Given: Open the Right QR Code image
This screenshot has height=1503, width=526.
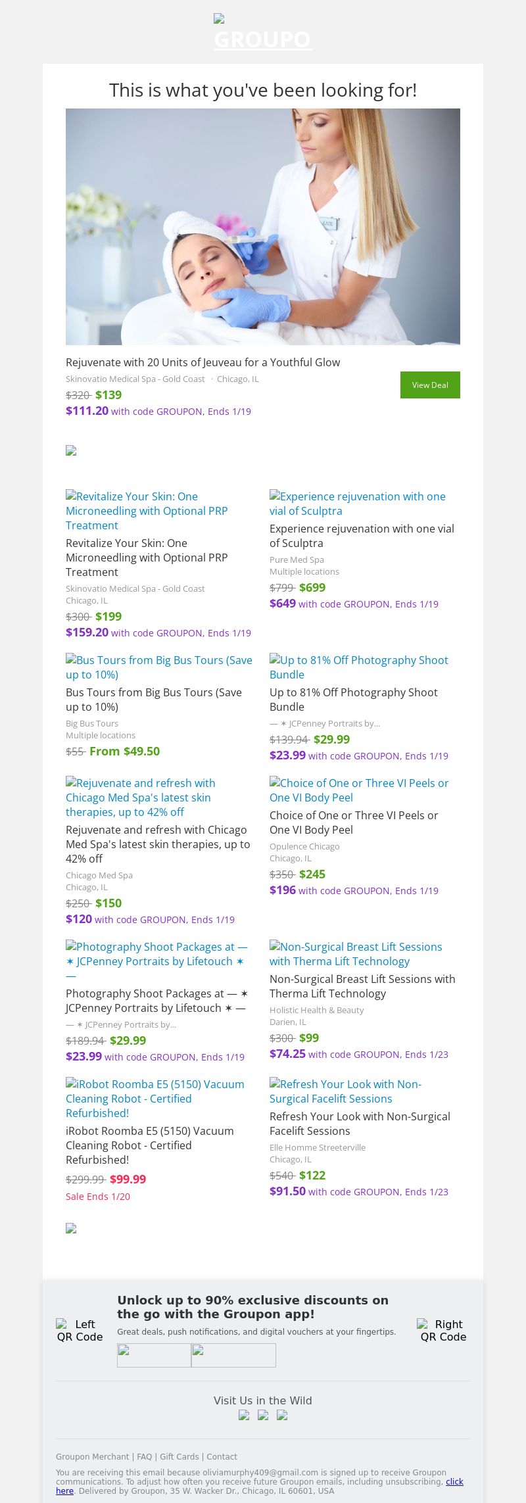Looking at the screenshot, I should pyautogui.click(x=443, y=1330).
